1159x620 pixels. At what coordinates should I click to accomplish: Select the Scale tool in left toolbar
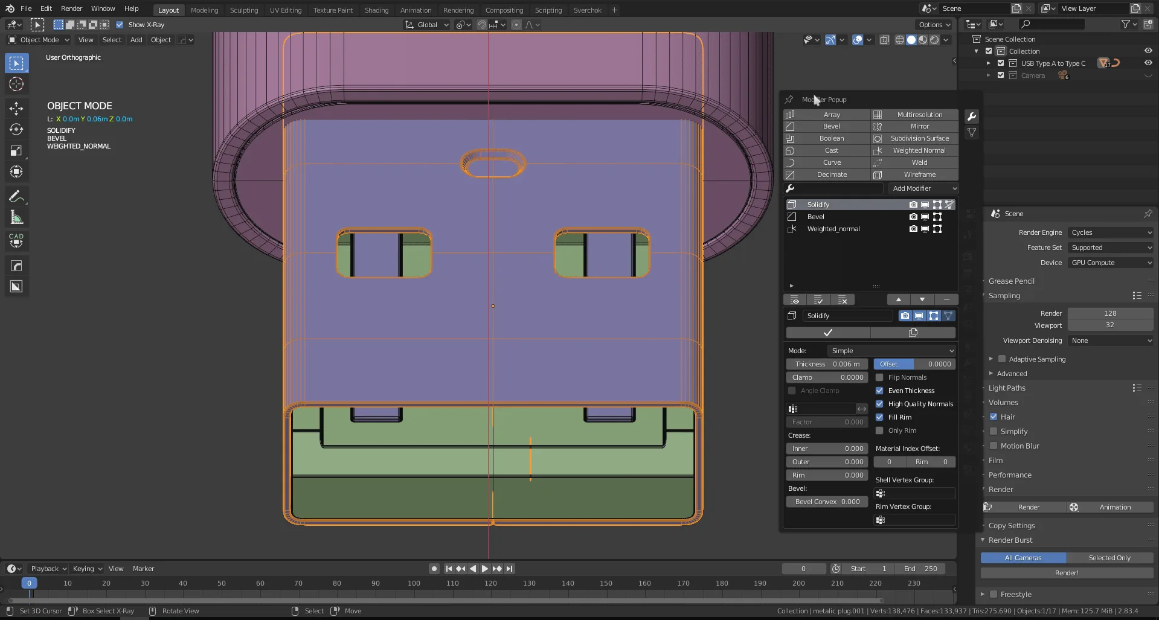[x=16, y=151]
